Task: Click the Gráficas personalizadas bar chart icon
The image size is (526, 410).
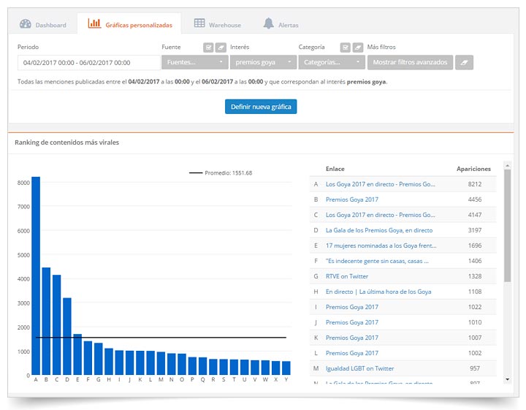Action: point(94,23)
